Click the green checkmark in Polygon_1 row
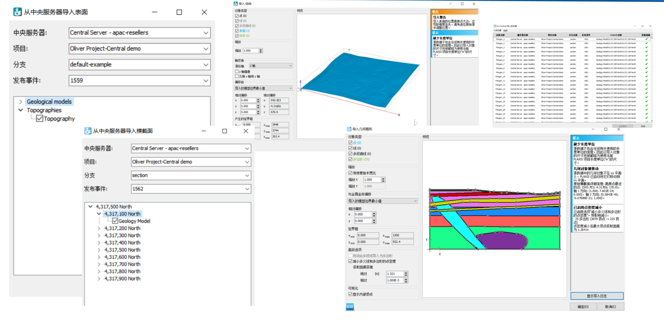 (647, 39)
